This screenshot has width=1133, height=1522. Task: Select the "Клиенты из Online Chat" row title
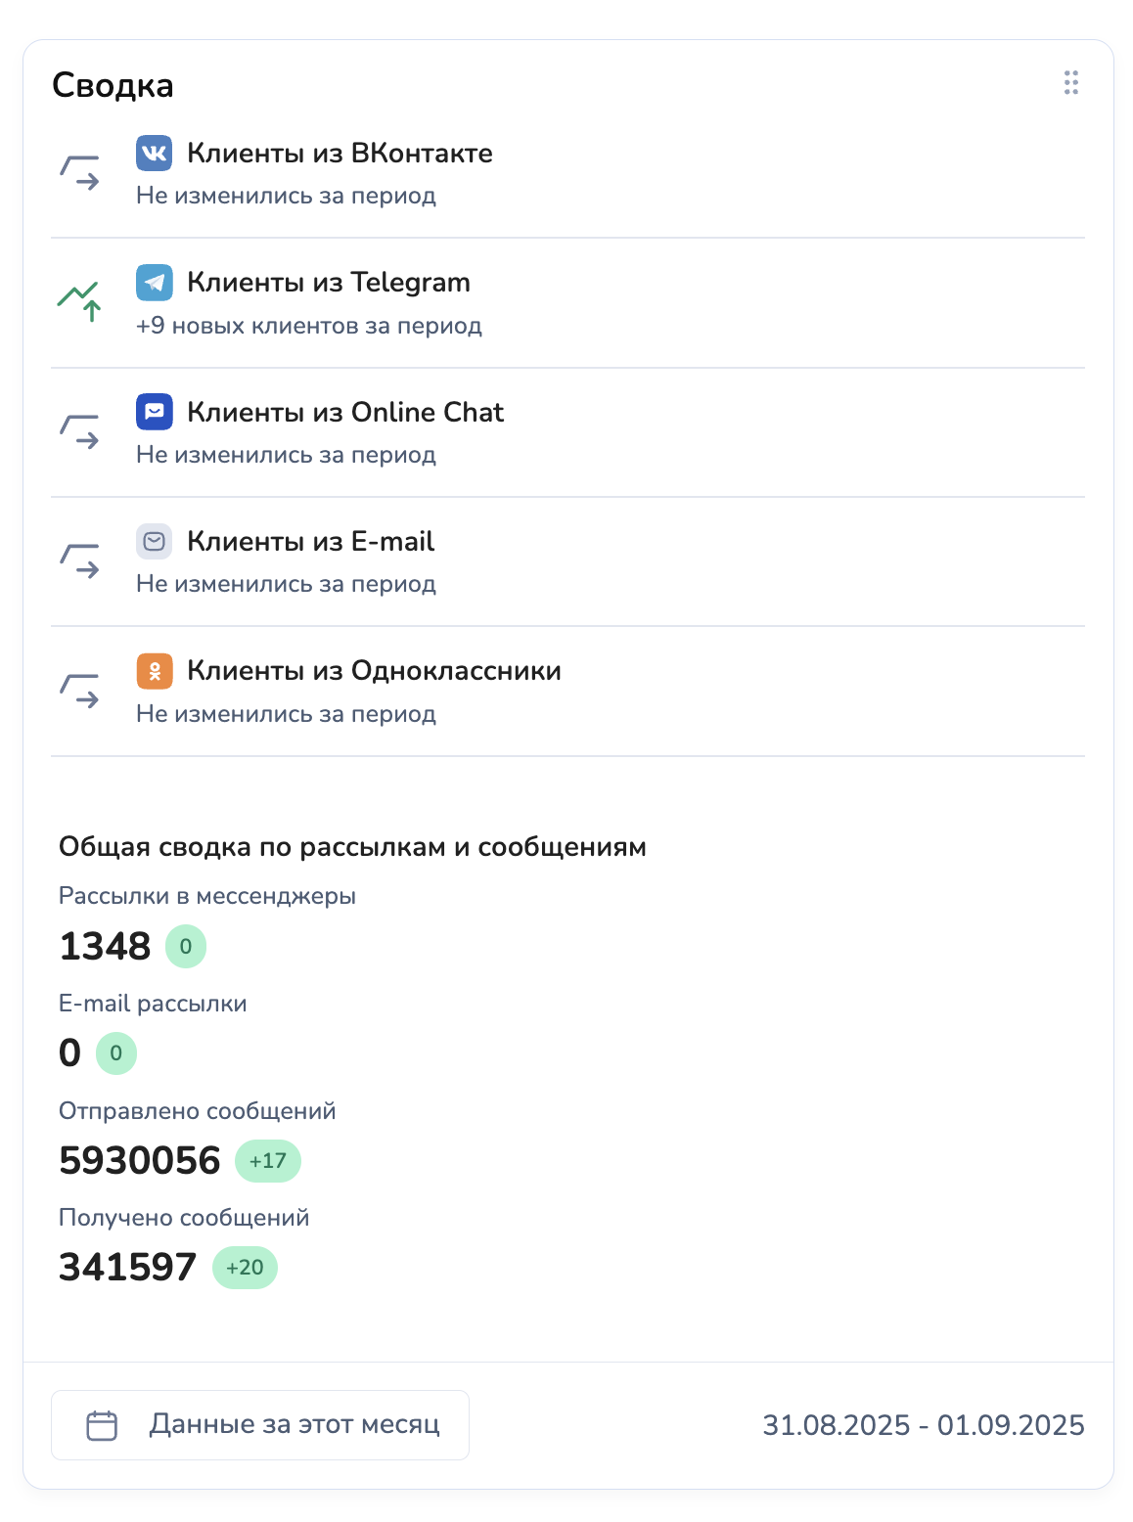tap(344, 412)
